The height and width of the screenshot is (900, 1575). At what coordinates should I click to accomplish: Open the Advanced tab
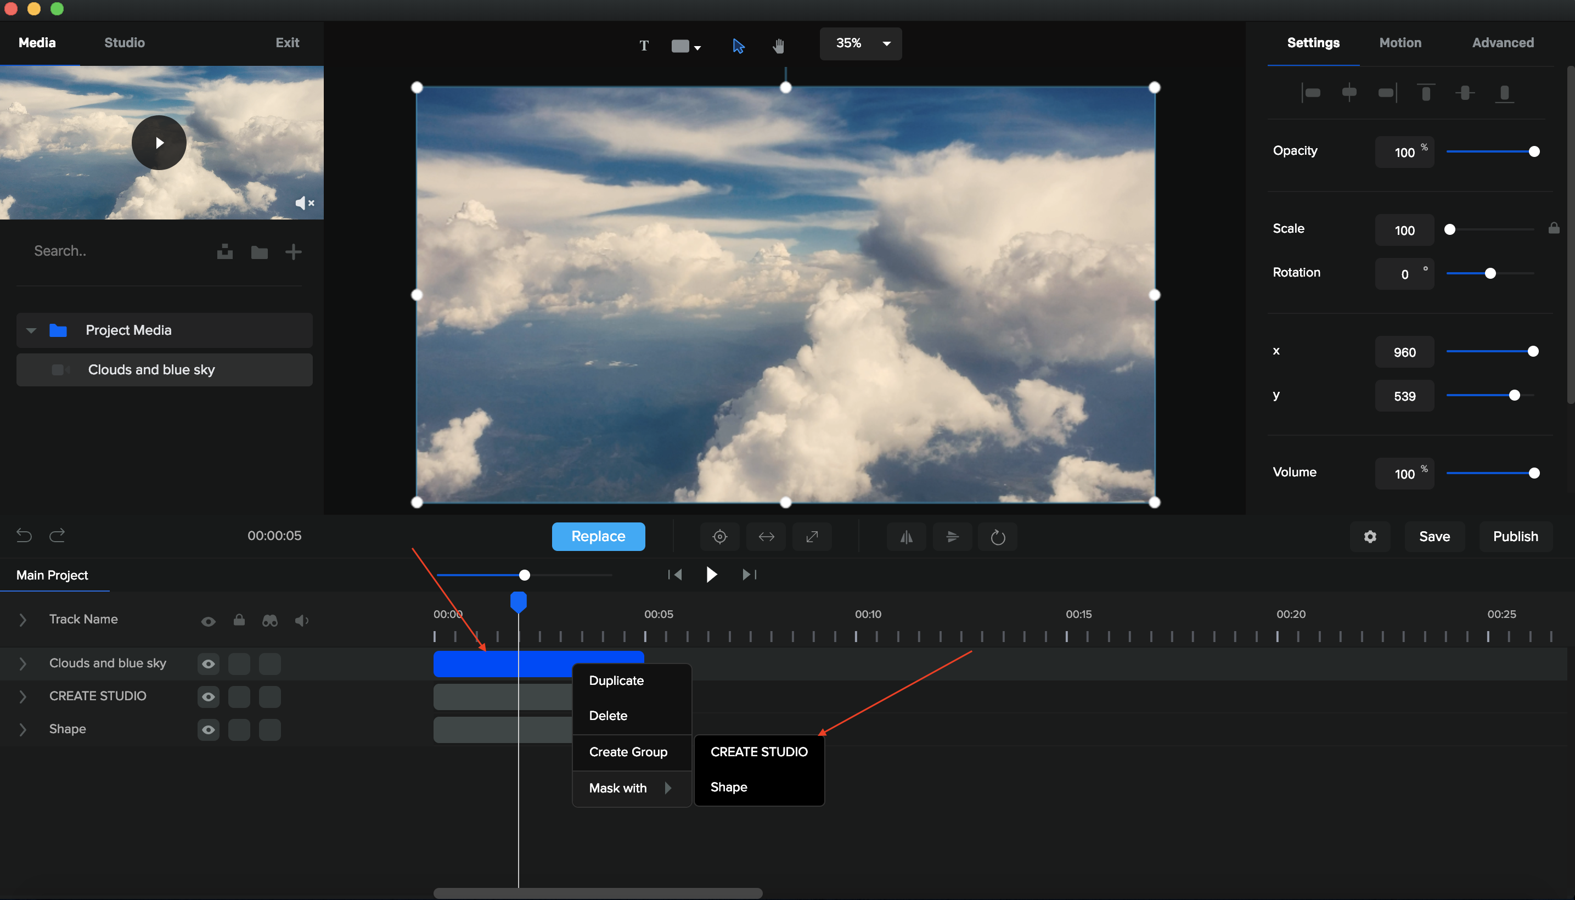click(x=1503, y=43)
